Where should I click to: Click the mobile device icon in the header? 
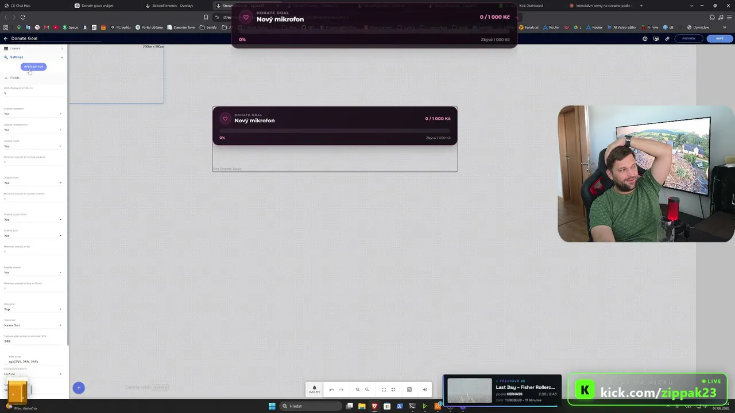coord(656,38)
